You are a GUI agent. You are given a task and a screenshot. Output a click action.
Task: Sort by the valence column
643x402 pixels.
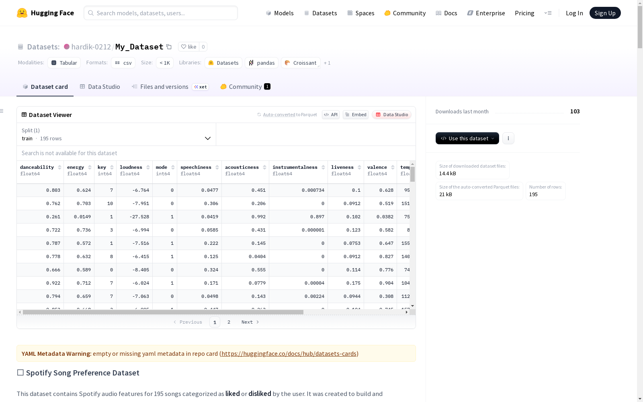click(393, 167)
